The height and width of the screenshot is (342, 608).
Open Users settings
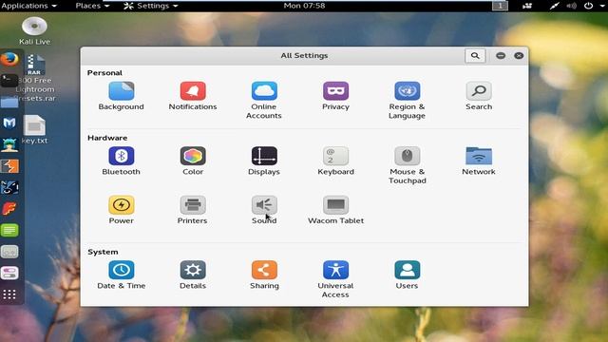tap(408, 275)
